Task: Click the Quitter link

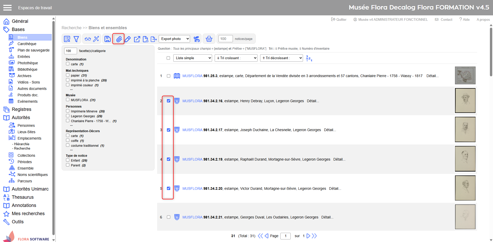Action: pos(339,19)
